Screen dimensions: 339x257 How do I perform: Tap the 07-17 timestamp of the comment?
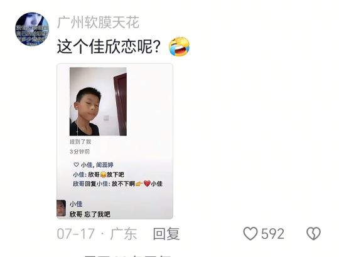coord(76,234)
